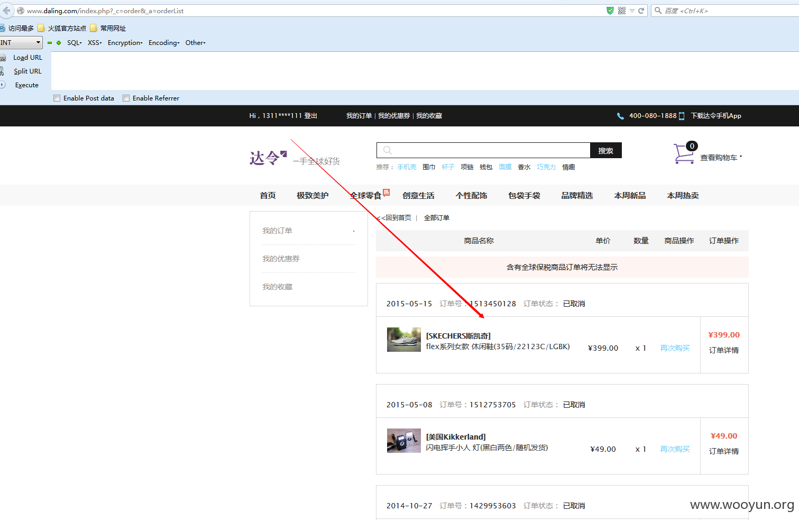This screenshot has width=799, height=520.
Task: Click the Baidu search magnifier icon
Action: click(658, 11)
